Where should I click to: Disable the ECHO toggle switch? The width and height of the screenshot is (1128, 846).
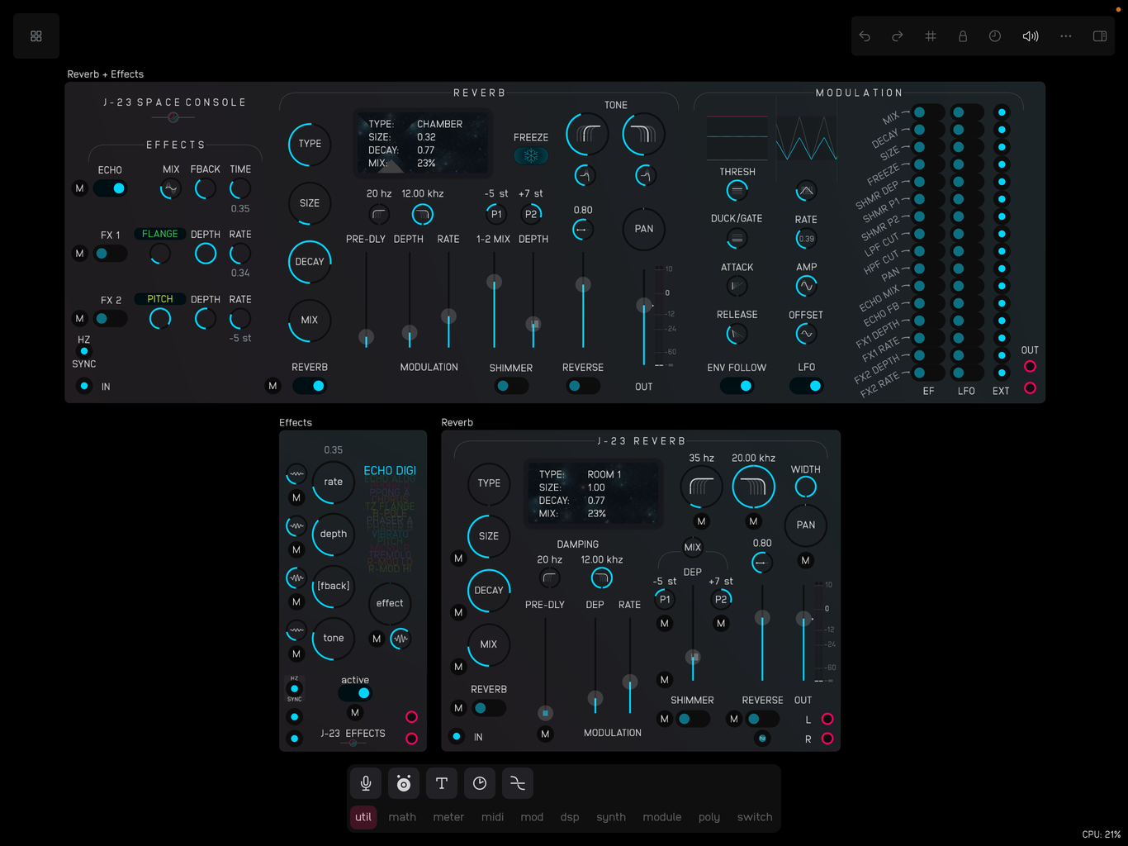[x=111, y=188]
